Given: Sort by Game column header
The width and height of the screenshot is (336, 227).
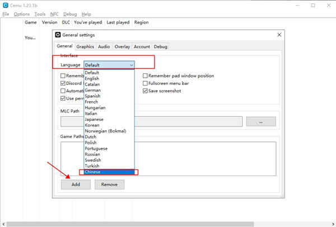Looking at the screenshot, I should (x=31, y=22).
